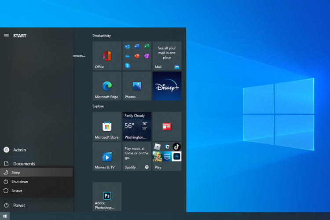The height and width of the screenshot is (220, 330).
Task: Click the Explore group heading
Action: point(98,106)
